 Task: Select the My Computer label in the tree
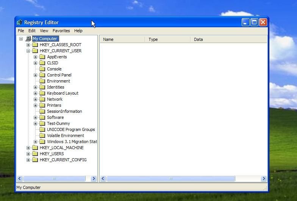(x=45, y=39)
